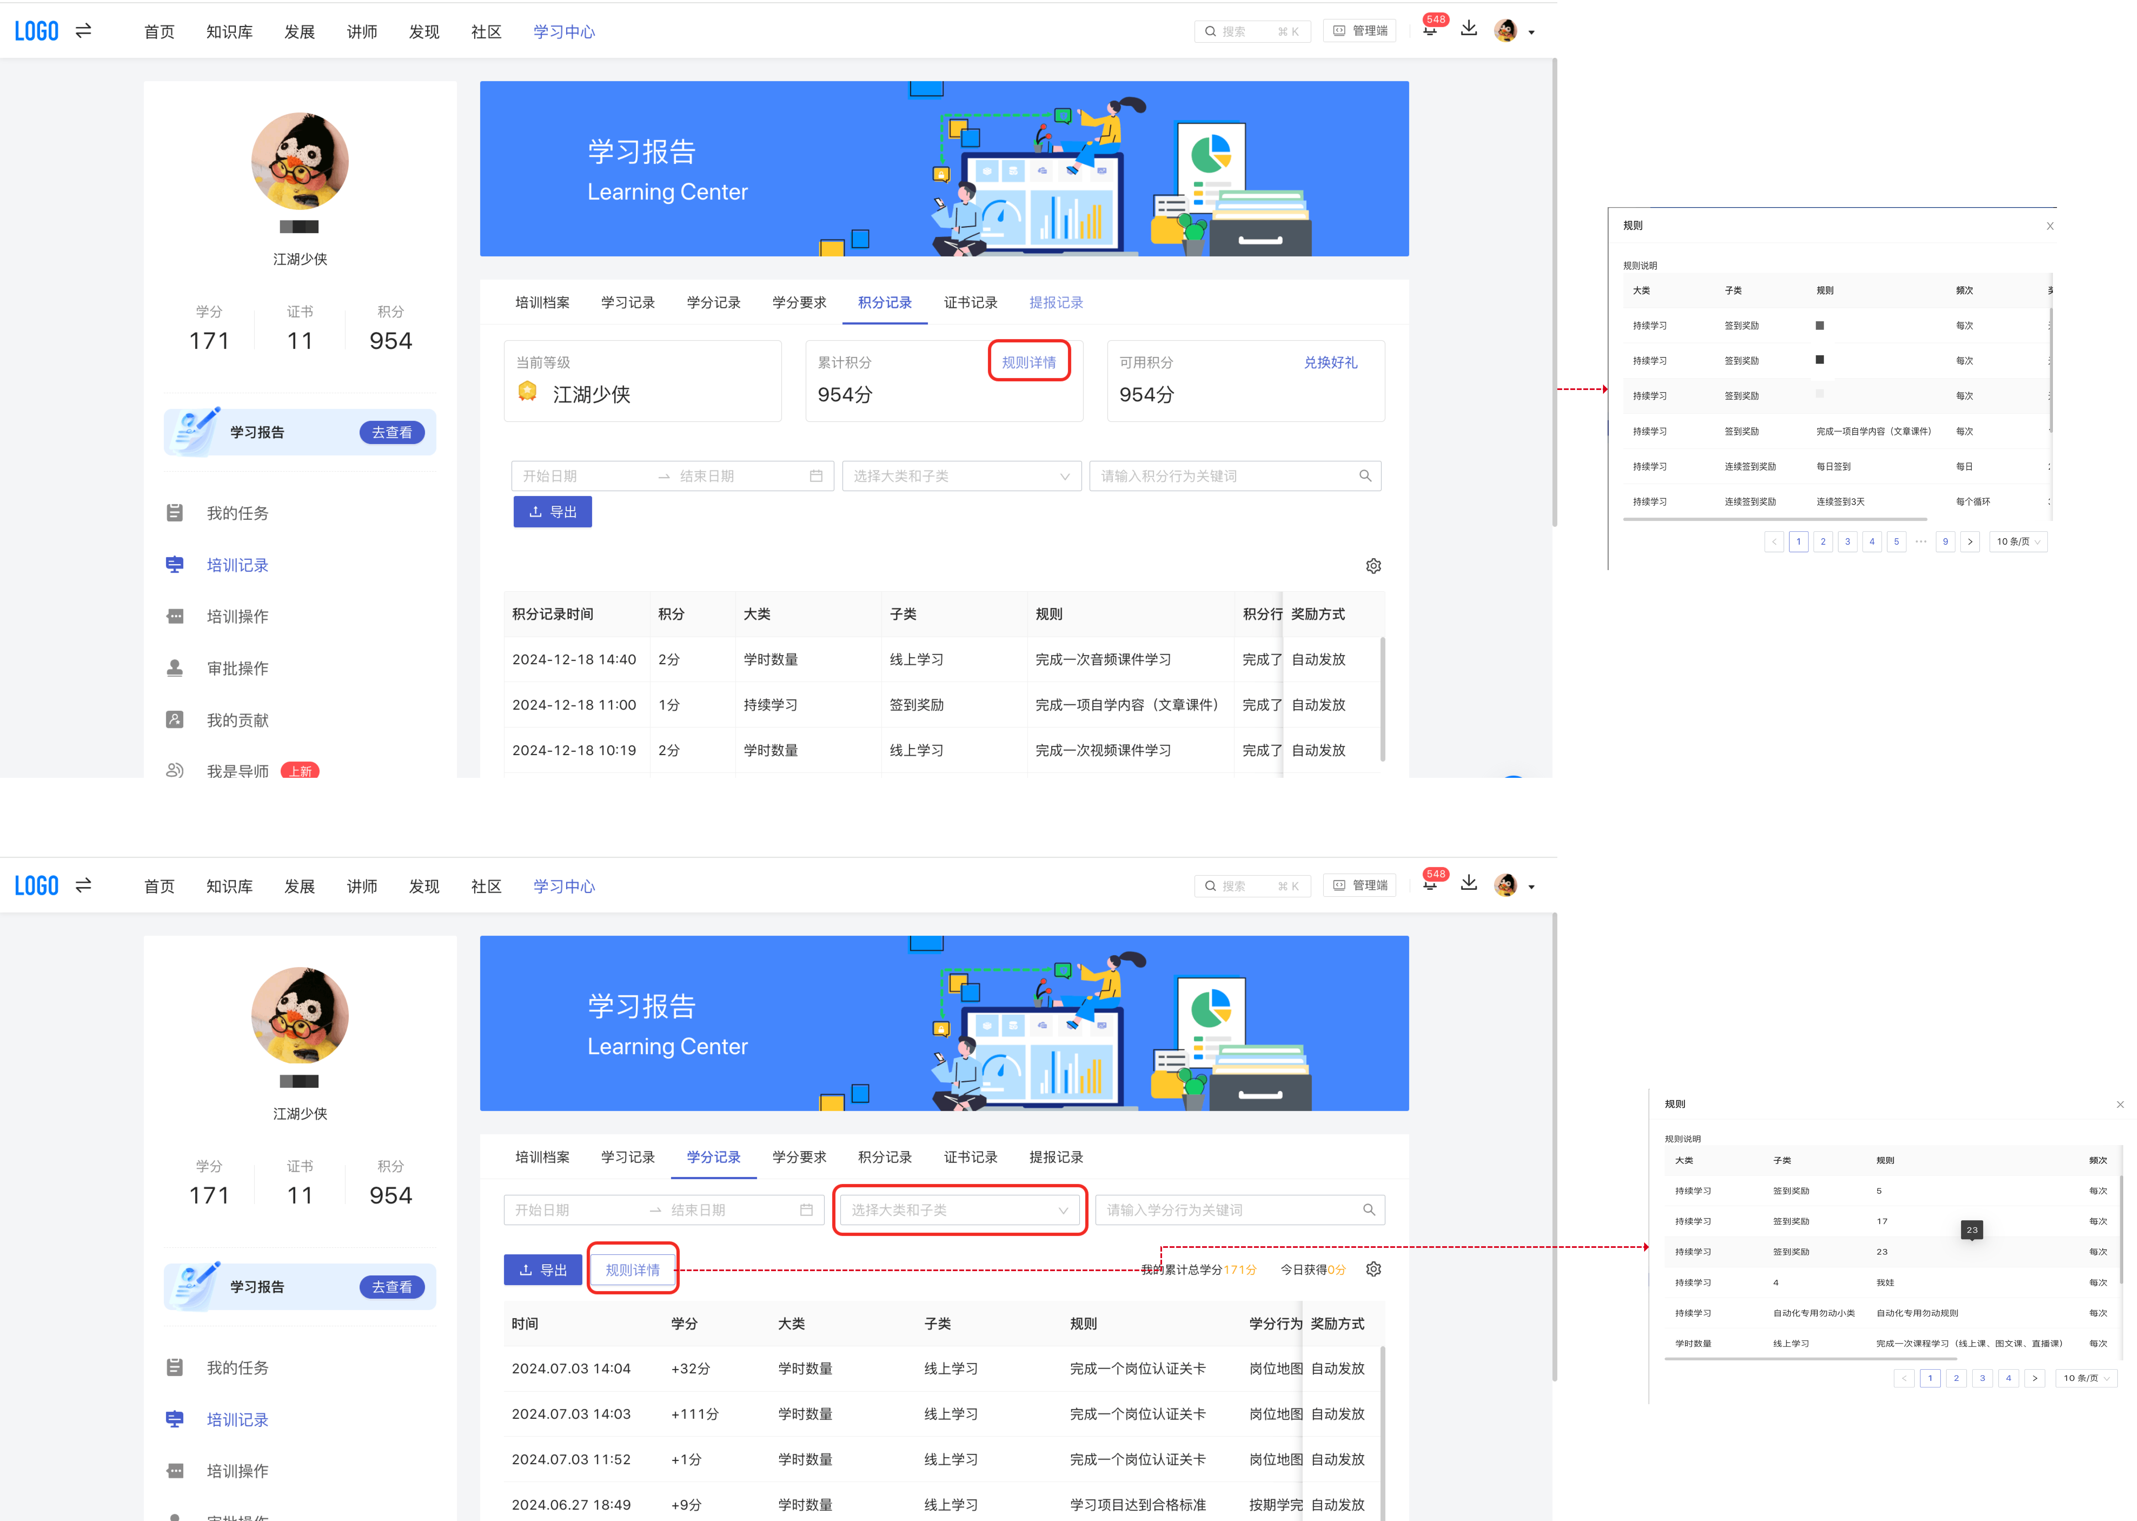Click 我的任务 sidebar icon on the 积分记录 page

175,512
